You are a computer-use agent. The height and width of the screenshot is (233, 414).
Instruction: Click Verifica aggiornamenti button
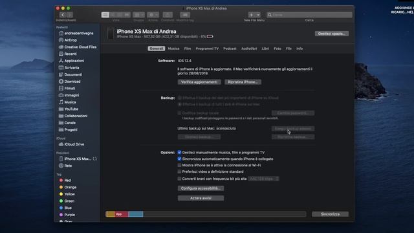[x=199, y=82]
